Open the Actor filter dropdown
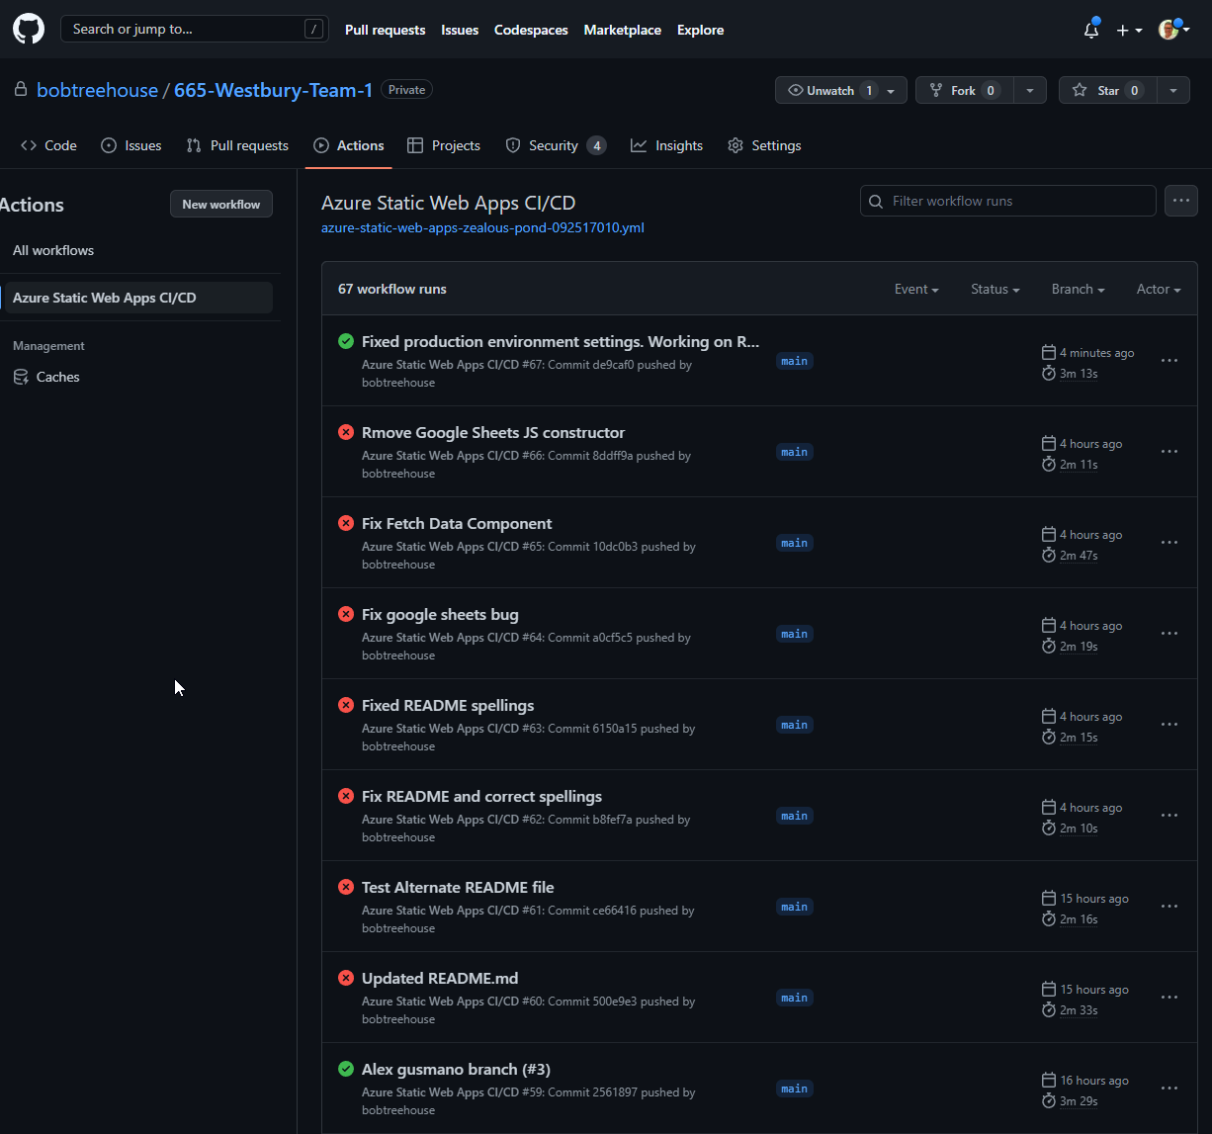The width and height of the screenshot is (1212, 1134). tap(1159, 289)
